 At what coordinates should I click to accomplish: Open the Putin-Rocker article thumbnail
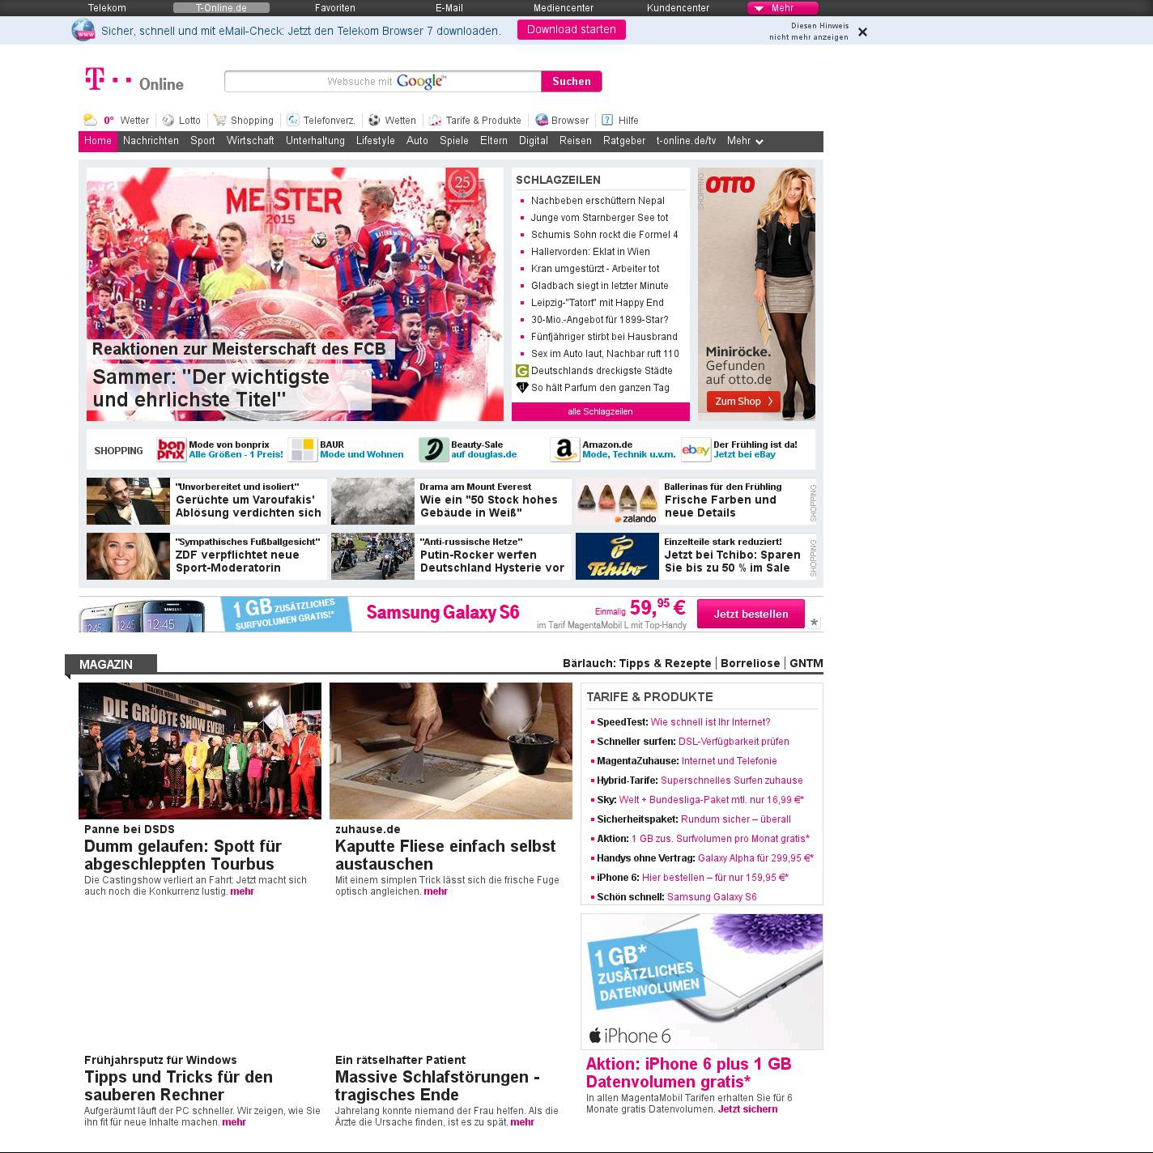(372, 556)
